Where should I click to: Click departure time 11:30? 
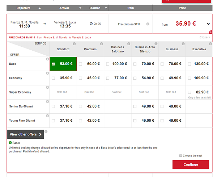pyautogui.click(x=25, y=26)
